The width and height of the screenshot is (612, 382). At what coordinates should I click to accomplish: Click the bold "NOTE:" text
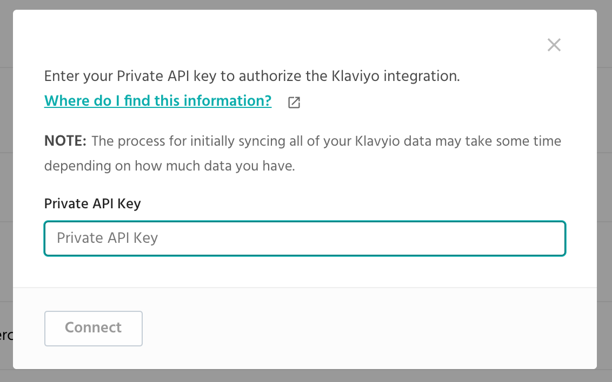coord(65,141)
